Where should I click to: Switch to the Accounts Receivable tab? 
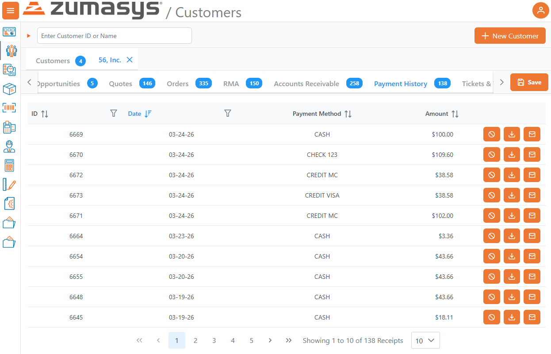[x=306, y=84]
